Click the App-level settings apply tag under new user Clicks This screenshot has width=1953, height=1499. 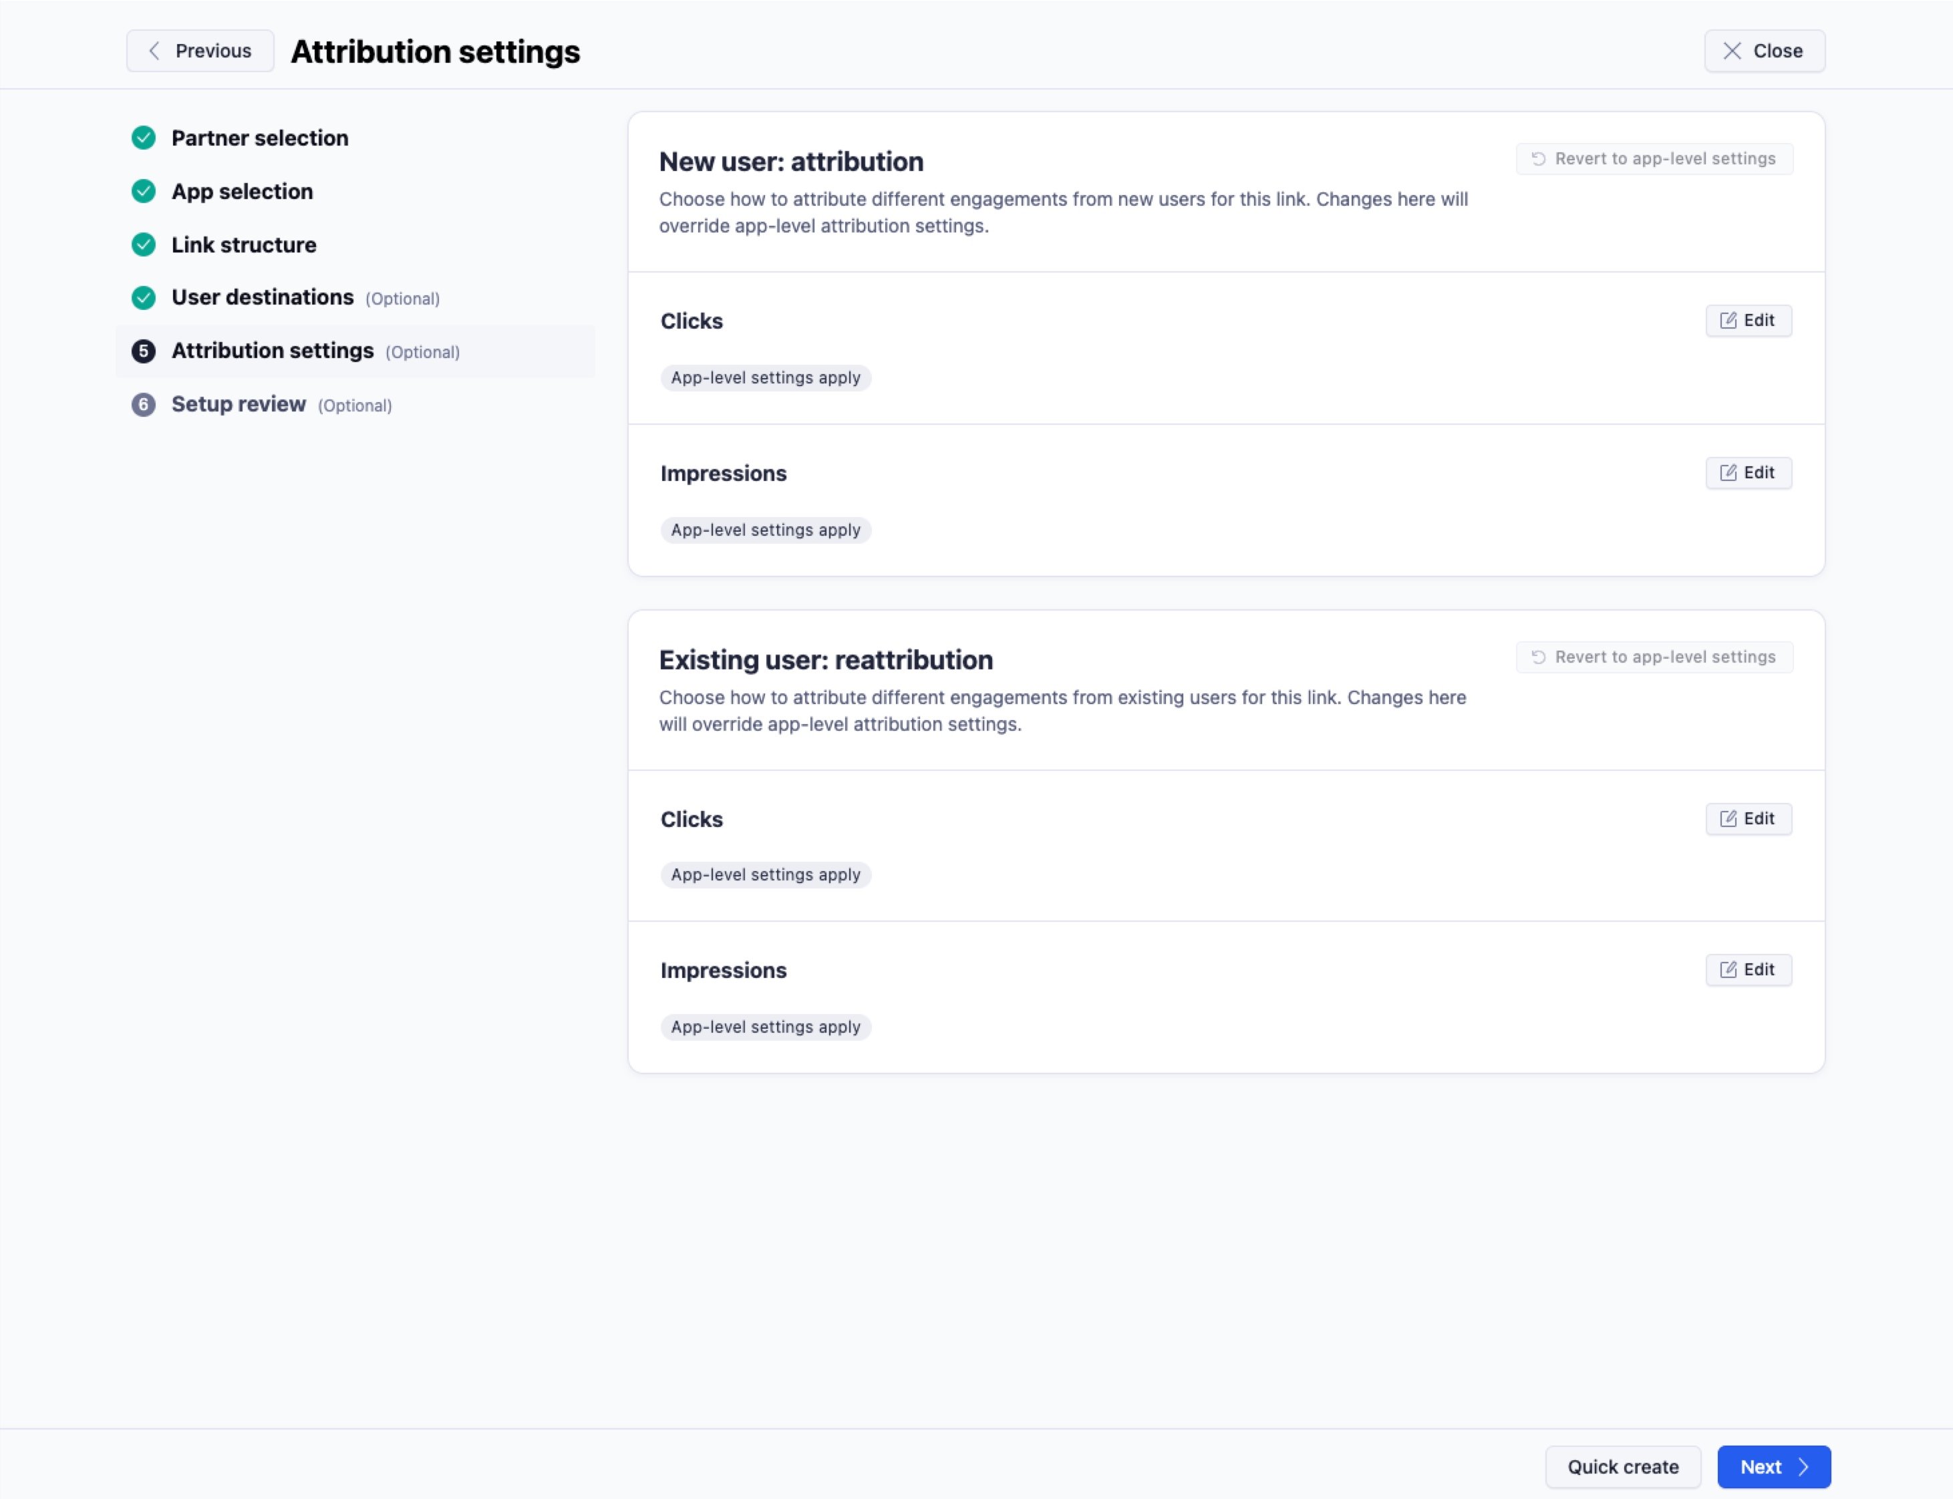pos(765,378)
